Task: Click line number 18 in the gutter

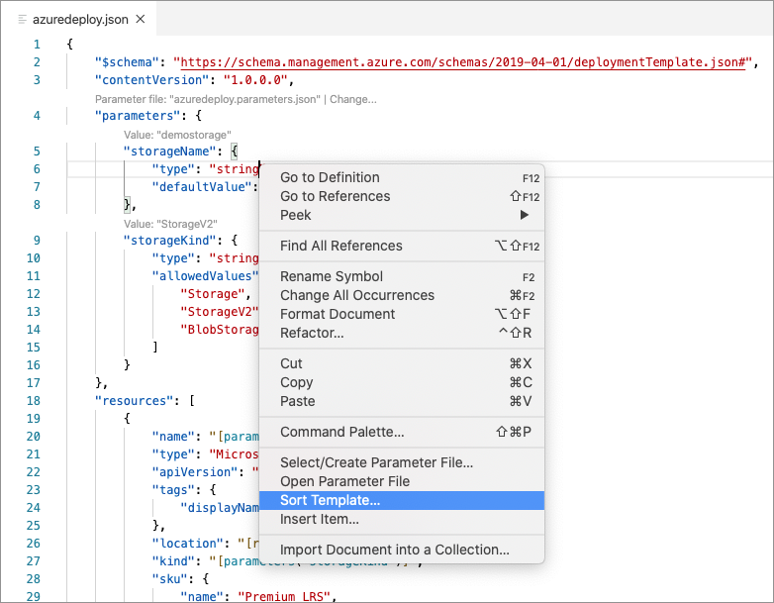Action: click(34, 401)
